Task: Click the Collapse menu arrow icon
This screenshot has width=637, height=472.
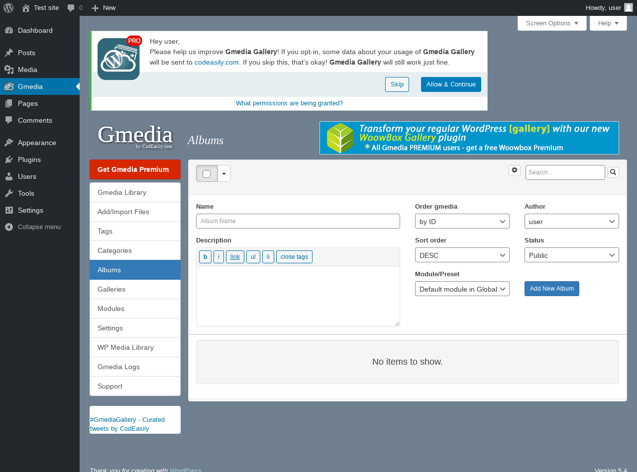Action: coord(9,227)
